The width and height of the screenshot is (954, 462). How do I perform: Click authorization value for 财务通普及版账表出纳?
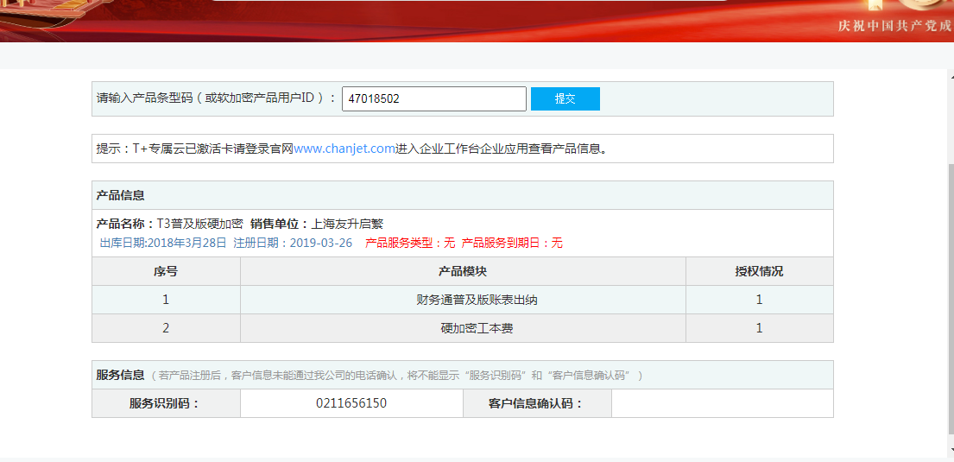(759, 300)
